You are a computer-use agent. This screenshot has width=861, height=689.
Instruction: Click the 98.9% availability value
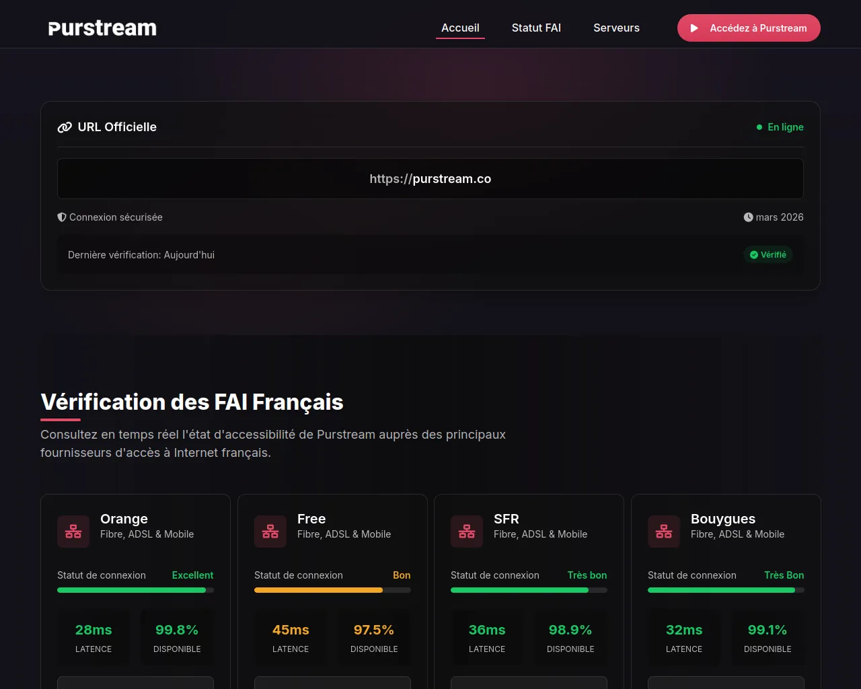(570, 630)
